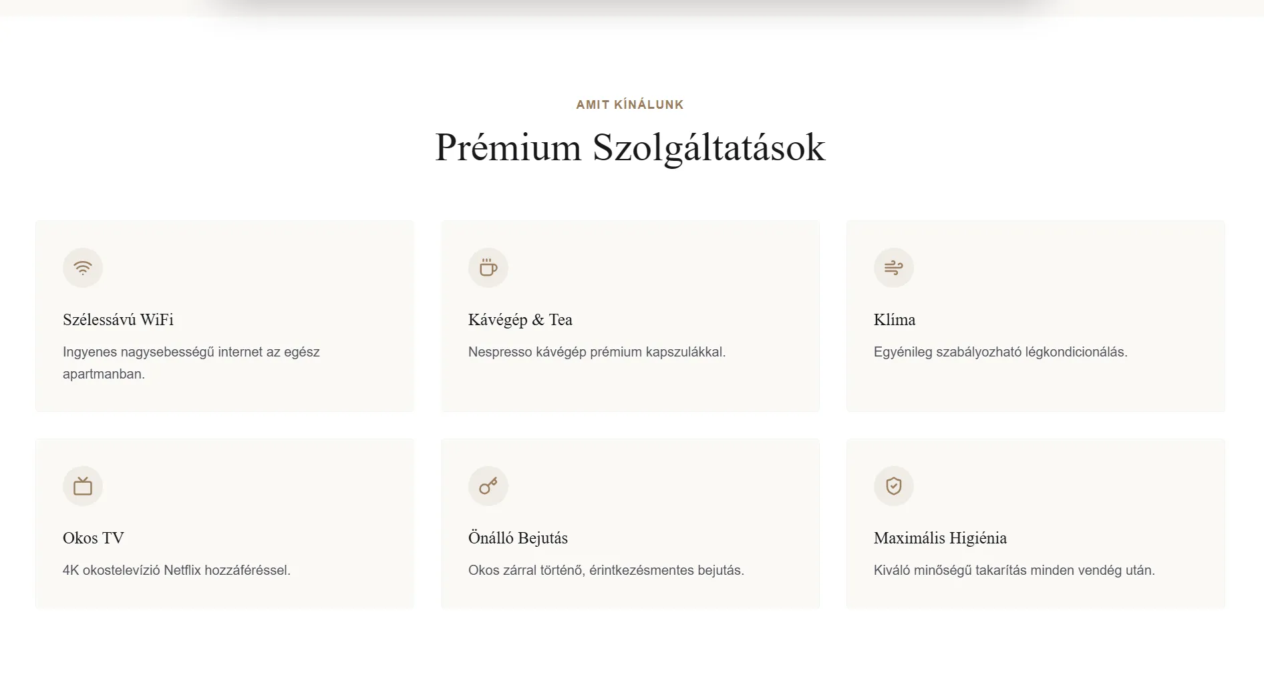This screenshot has width=1264, height=689.
Task: Click the Ingyenes nagysebességű internet description
Action: 191,363
